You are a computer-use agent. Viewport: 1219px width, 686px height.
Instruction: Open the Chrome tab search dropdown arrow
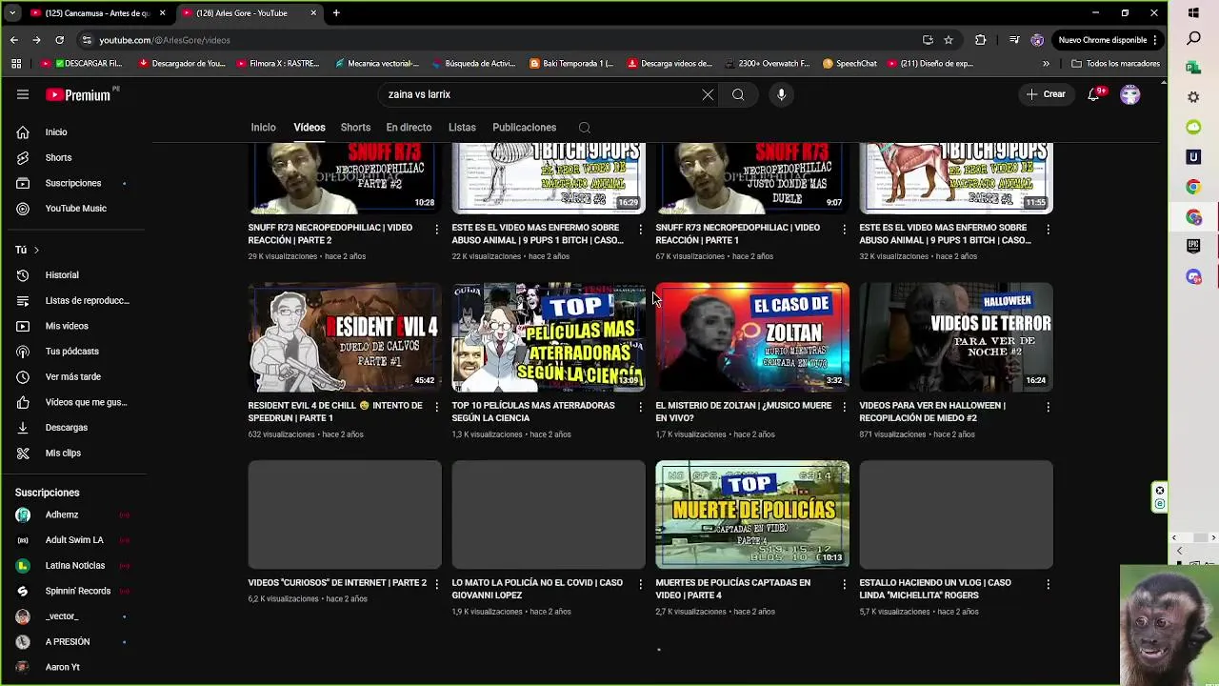pyautogui.click(x=12, y=13)
